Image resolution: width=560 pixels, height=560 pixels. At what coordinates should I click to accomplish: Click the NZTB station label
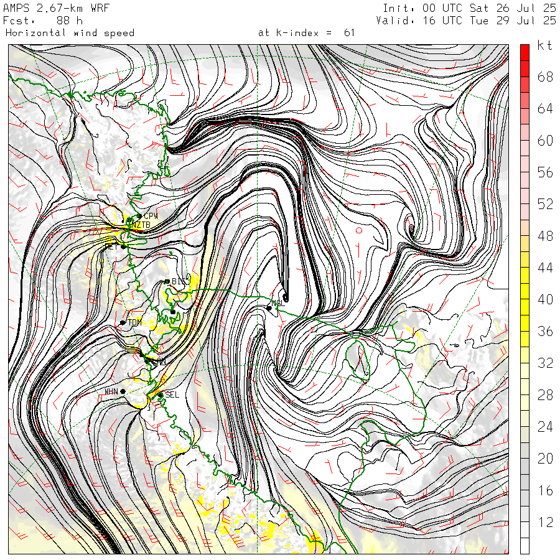pyautogui.click(x=141, y=225)
